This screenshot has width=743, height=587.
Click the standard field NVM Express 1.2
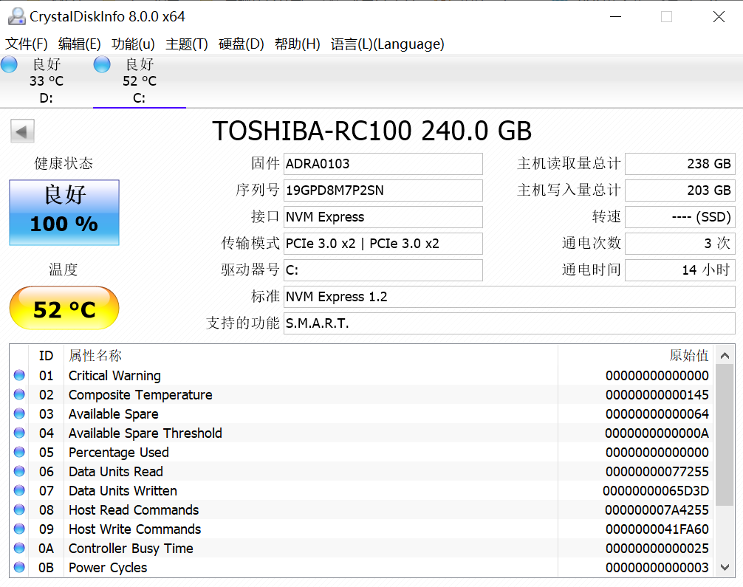point(510,297)
